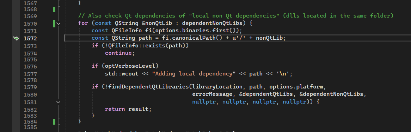
Task: Click std::wcout on line 1577
Action: (122, 74)
